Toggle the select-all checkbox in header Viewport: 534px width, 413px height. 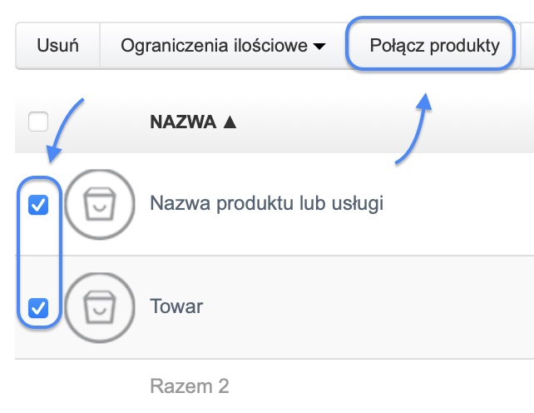click(38, 122)
